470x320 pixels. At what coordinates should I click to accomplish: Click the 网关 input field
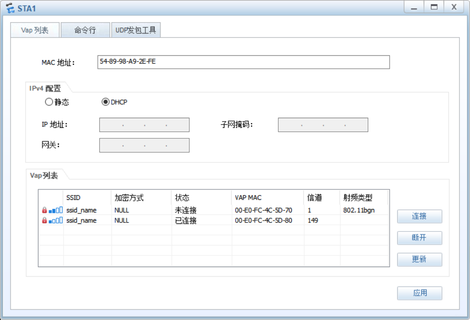144,145
